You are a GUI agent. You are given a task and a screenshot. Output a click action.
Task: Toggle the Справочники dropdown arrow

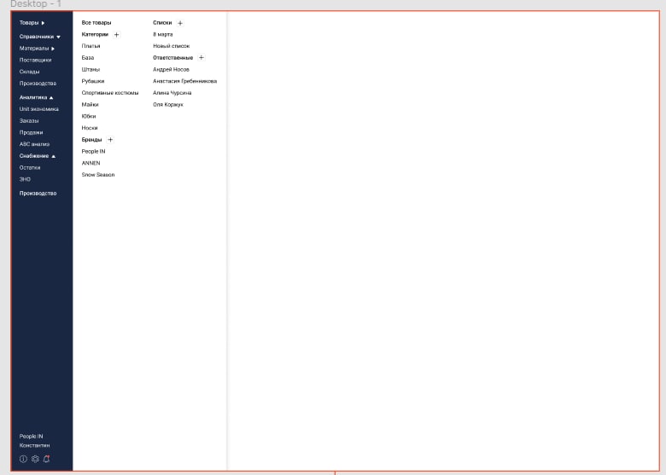click(x=58, y=37)
